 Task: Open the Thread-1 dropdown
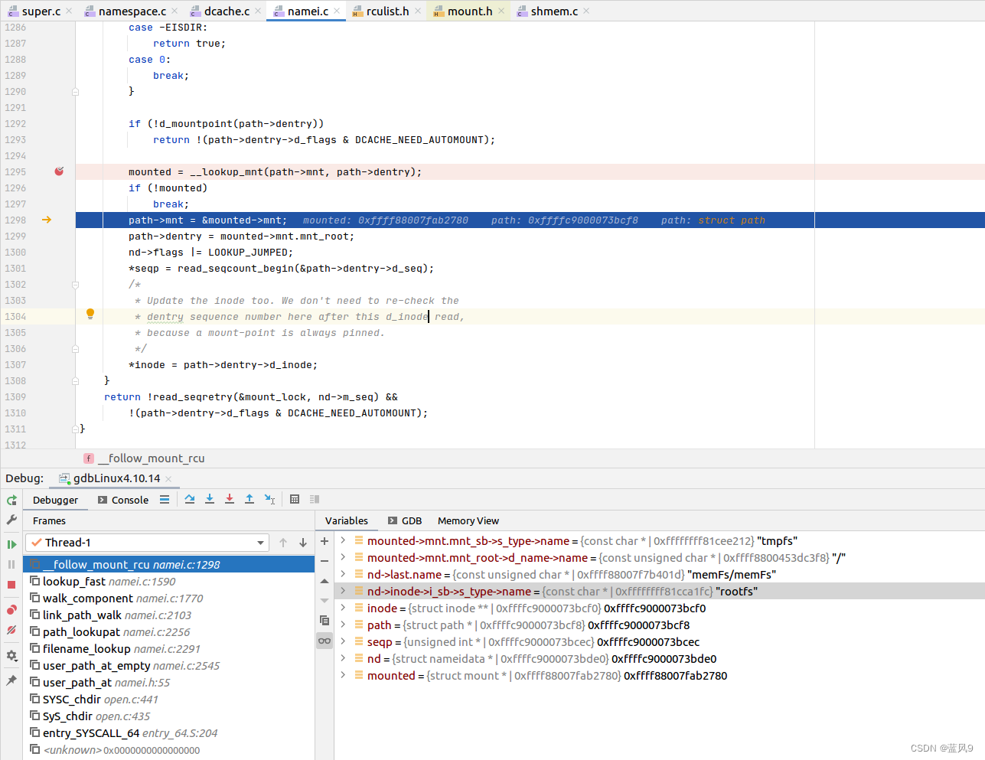[x=147, y=543]
